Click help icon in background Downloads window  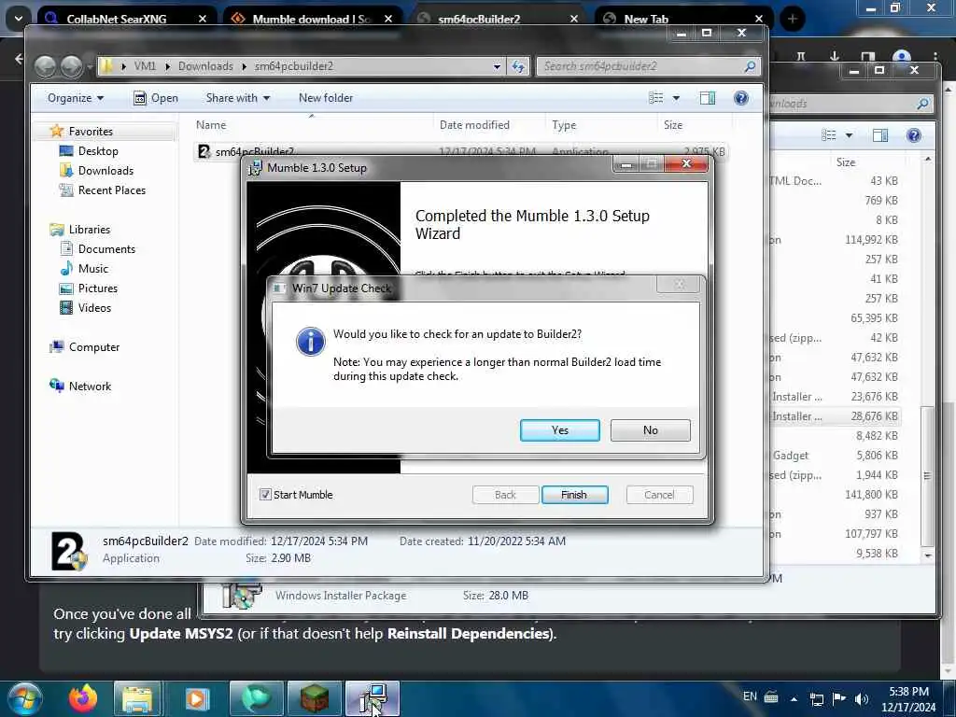click(913, 135)
